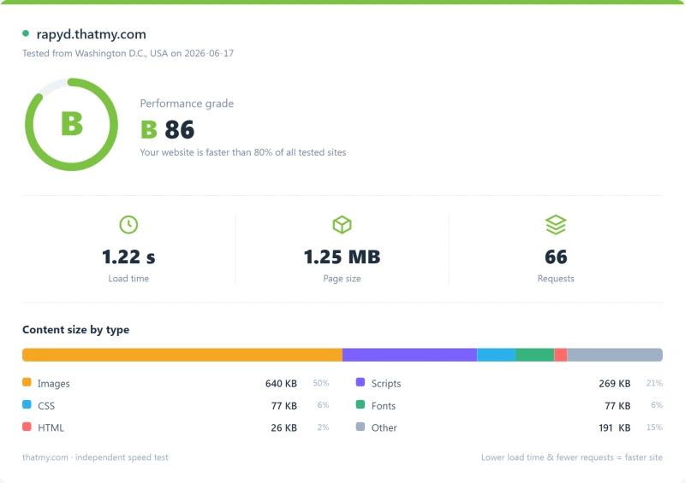Image resolution: width=685 pixels, height=483 pixels.
Task: Click the score number 86
Action: 180,130
